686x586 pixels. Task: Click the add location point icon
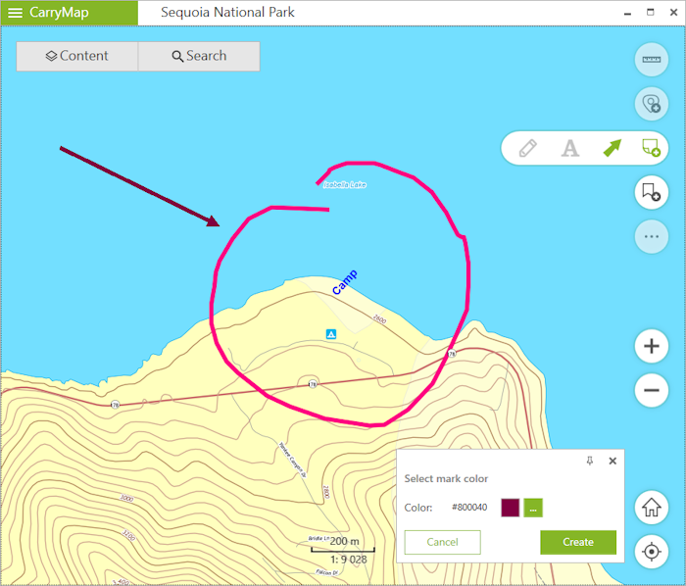pyautogui.click(x=651, y=103)
